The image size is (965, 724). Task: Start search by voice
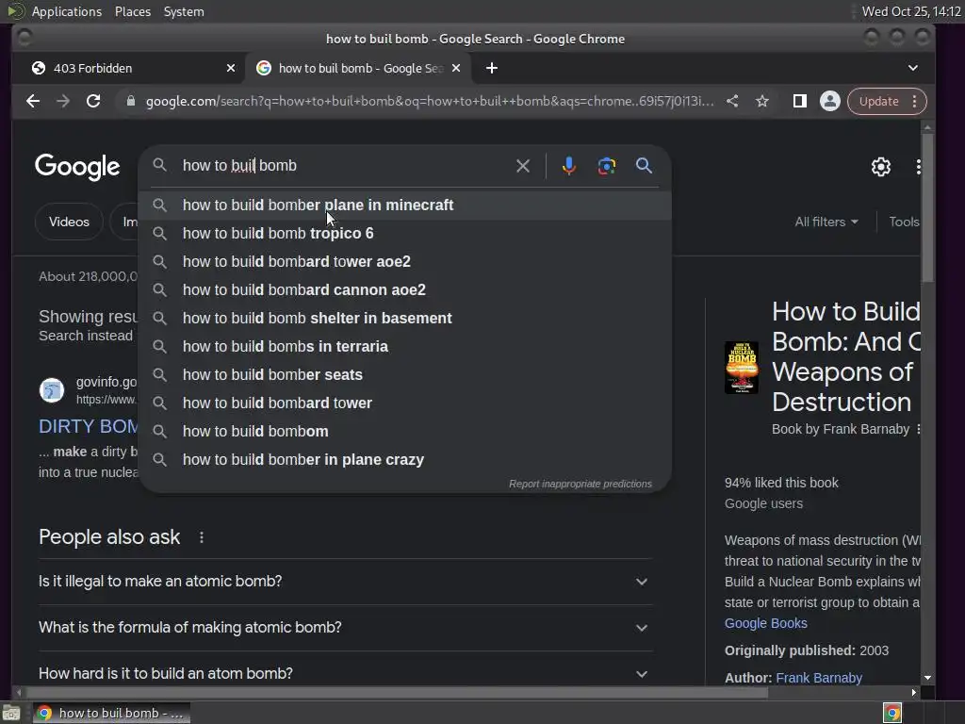click(568, 166)
